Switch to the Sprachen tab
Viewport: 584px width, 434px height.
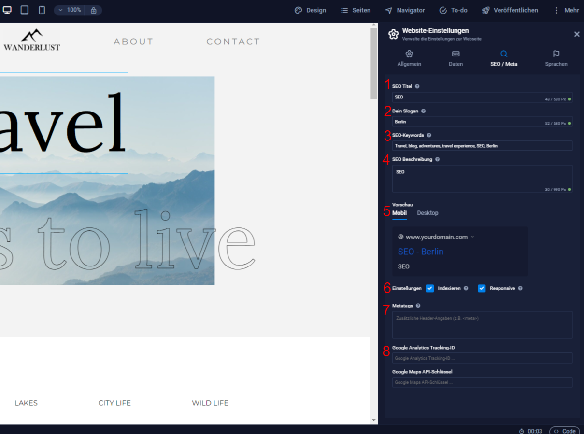coord(556,58)
